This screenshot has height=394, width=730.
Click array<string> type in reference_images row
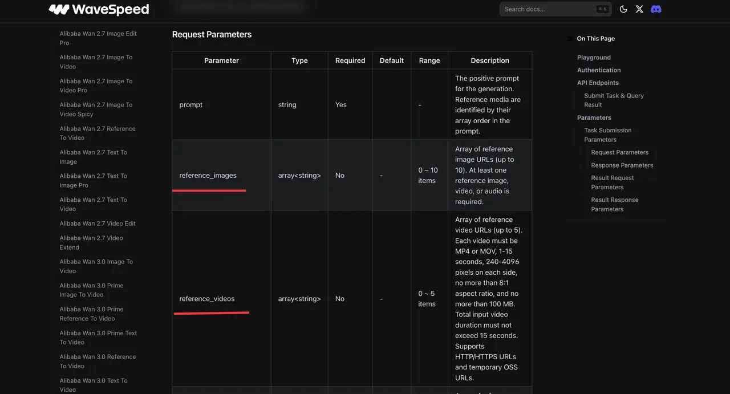(x=299, y=176)
